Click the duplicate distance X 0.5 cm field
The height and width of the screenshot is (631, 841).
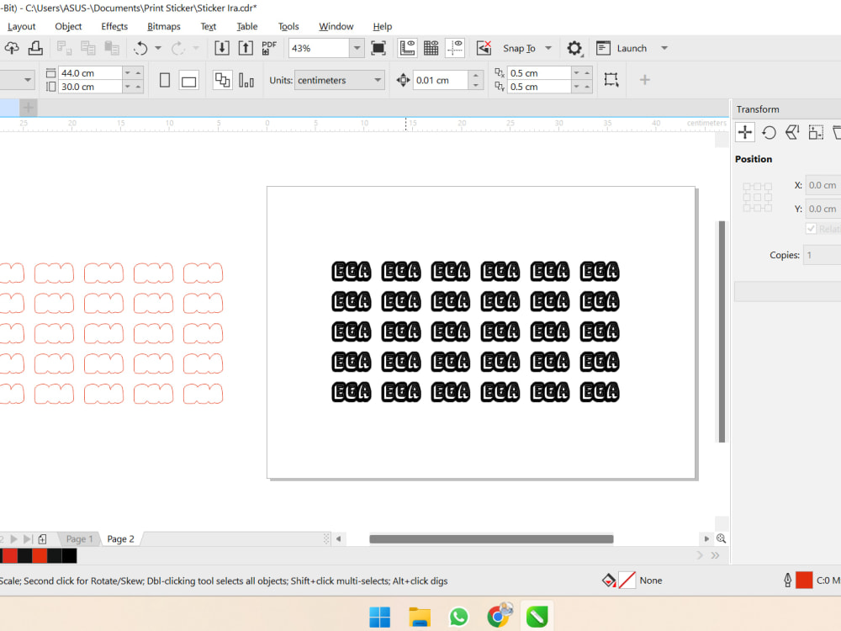pos(538,73)
